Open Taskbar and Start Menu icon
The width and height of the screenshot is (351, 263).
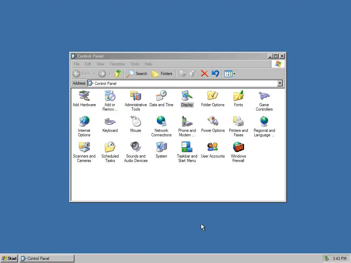[187, 147]
